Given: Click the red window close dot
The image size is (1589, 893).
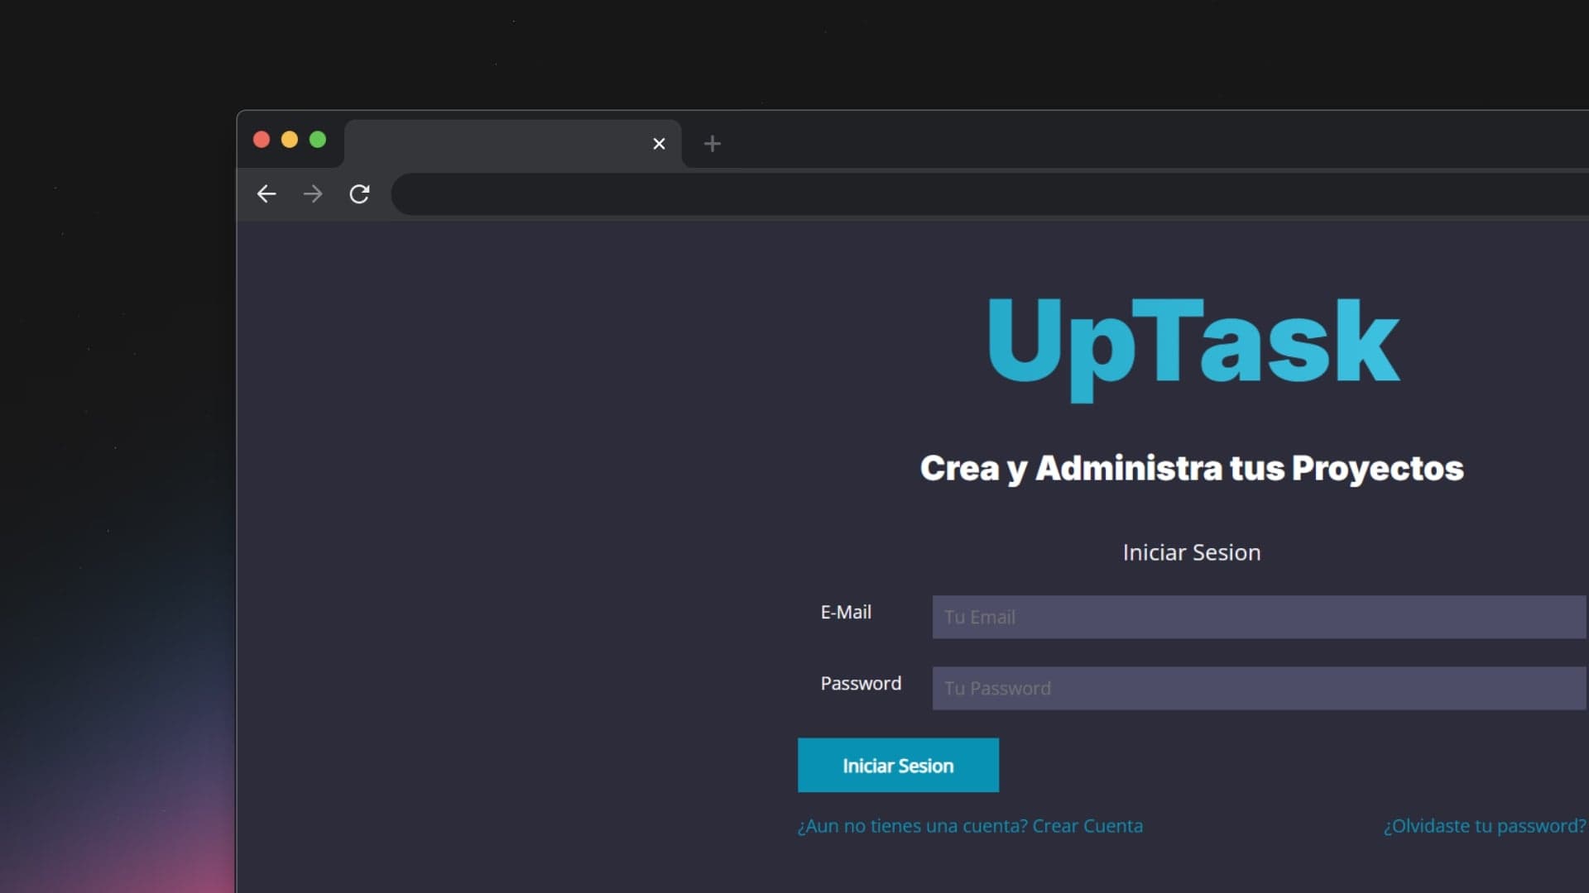Looking at the screenshot, I should [x=262, y=140].
